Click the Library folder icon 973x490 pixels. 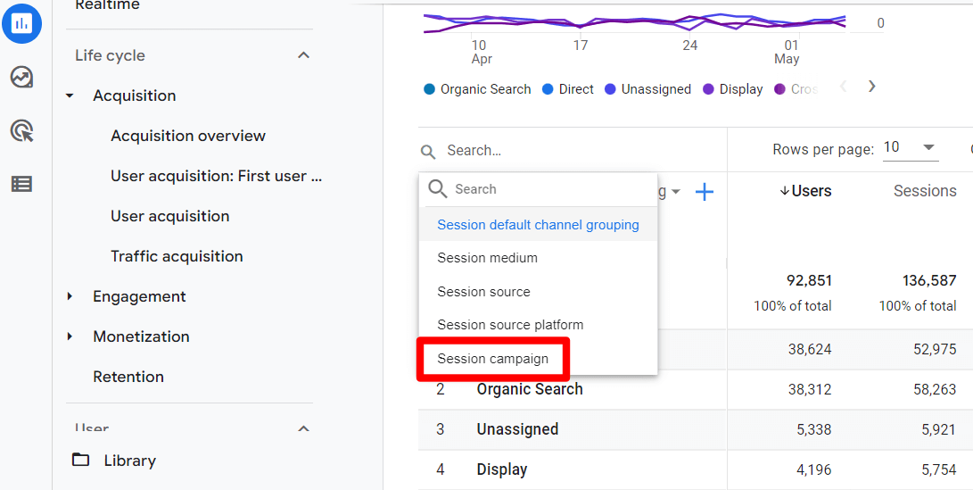pyautogui.click(x=81, y=460)
